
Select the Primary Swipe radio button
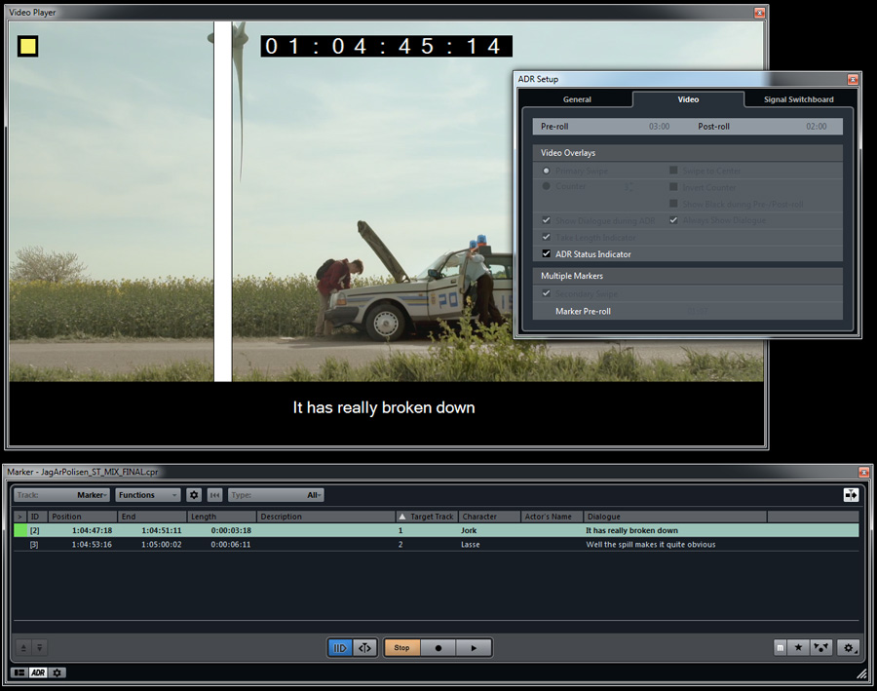547,171
